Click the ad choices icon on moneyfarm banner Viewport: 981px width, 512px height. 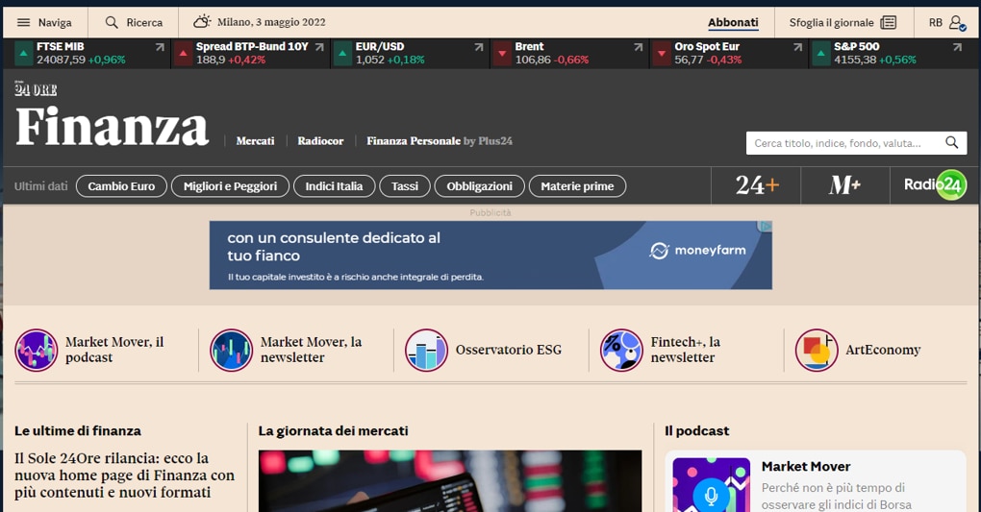coord(767,227)
